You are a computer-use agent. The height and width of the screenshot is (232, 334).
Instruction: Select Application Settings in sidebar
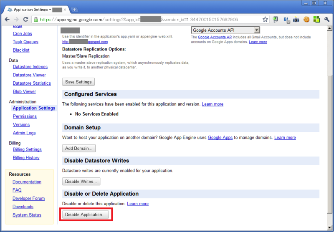pos(34,108)
